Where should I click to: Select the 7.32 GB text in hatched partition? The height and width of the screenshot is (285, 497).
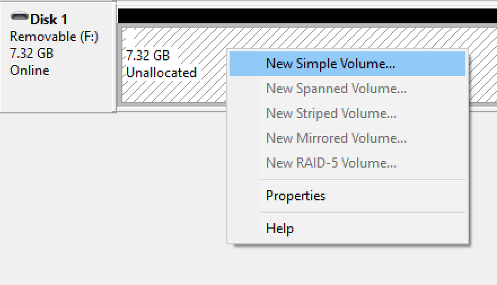(x=148, y=55)
